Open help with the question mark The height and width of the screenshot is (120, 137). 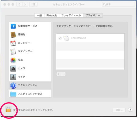coord(130,110)
